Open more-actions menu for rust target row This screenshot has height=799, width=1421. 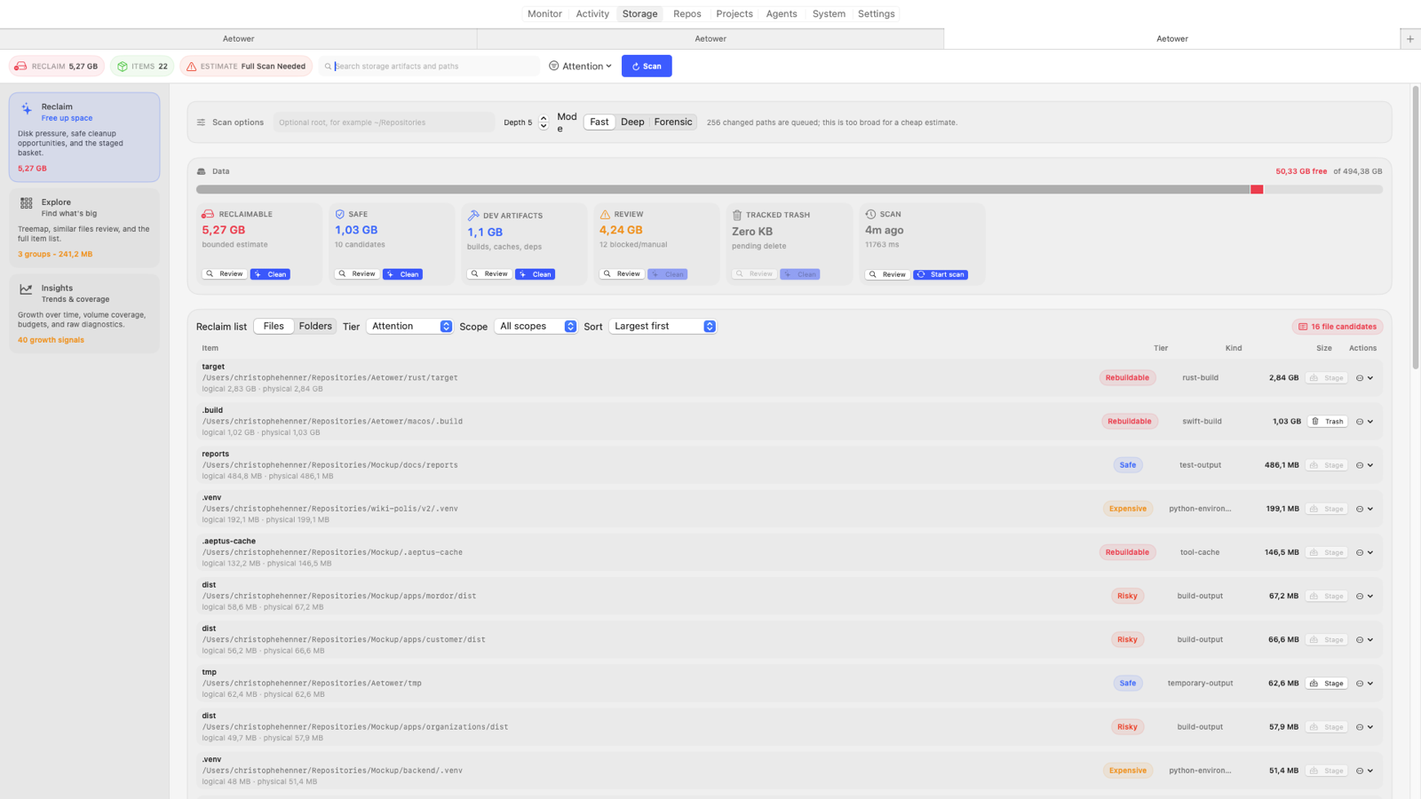(1365, 378)
